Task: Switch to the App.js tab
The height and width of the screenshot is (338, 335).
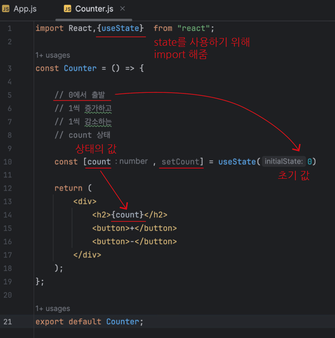Action: click(x=19, y=9)
